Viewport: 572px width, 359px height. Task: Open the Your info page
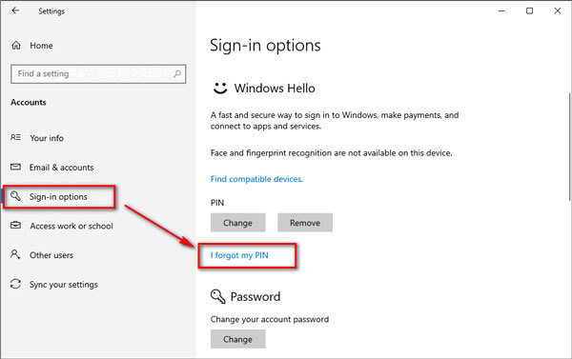(47, 138)
